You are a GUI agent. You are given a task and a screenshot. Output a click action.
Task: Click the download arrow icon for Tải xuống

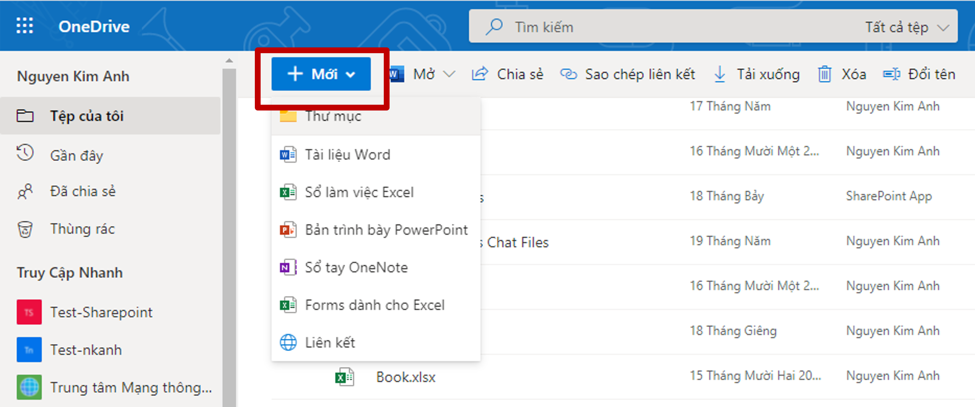(x=720, y=74)
